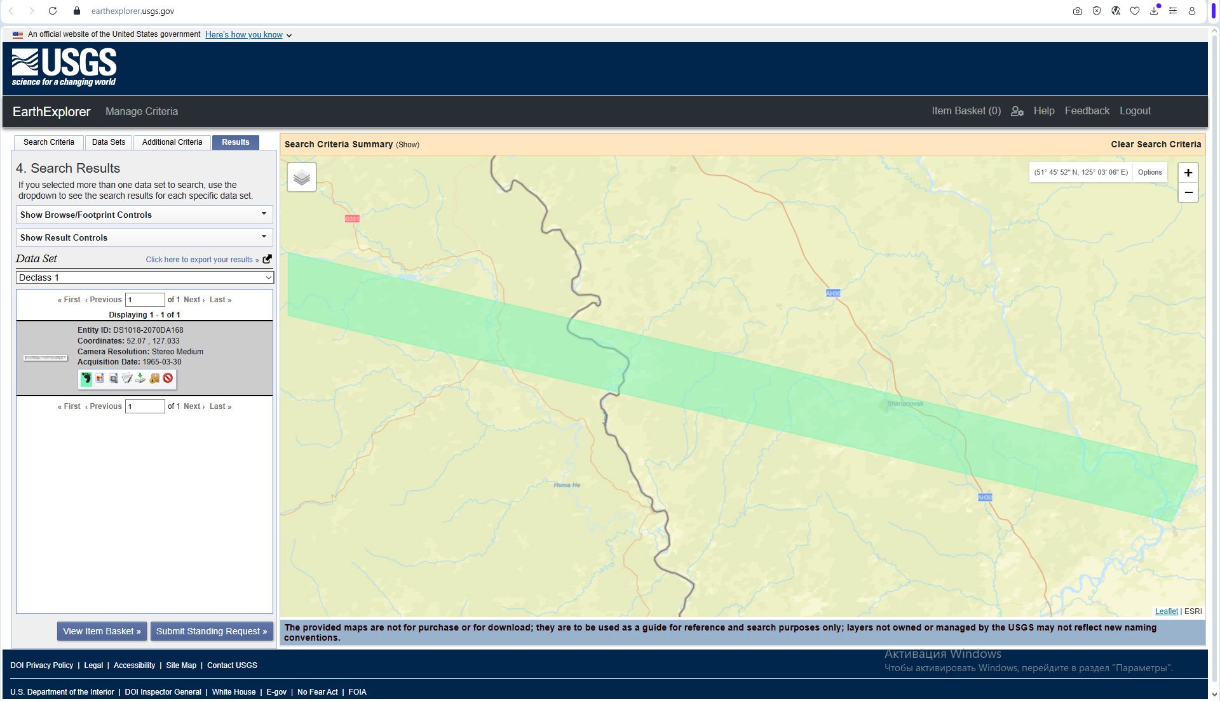Viewport: 1220px width, 701px height.
Task: Toggle the footprint display for DS1018-2070DA168
Action: [86, 379]
